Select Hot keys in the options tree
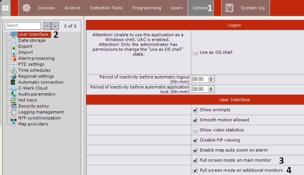Screen dimensions: 304x175 pyautogui.click(x=27, y=100)
